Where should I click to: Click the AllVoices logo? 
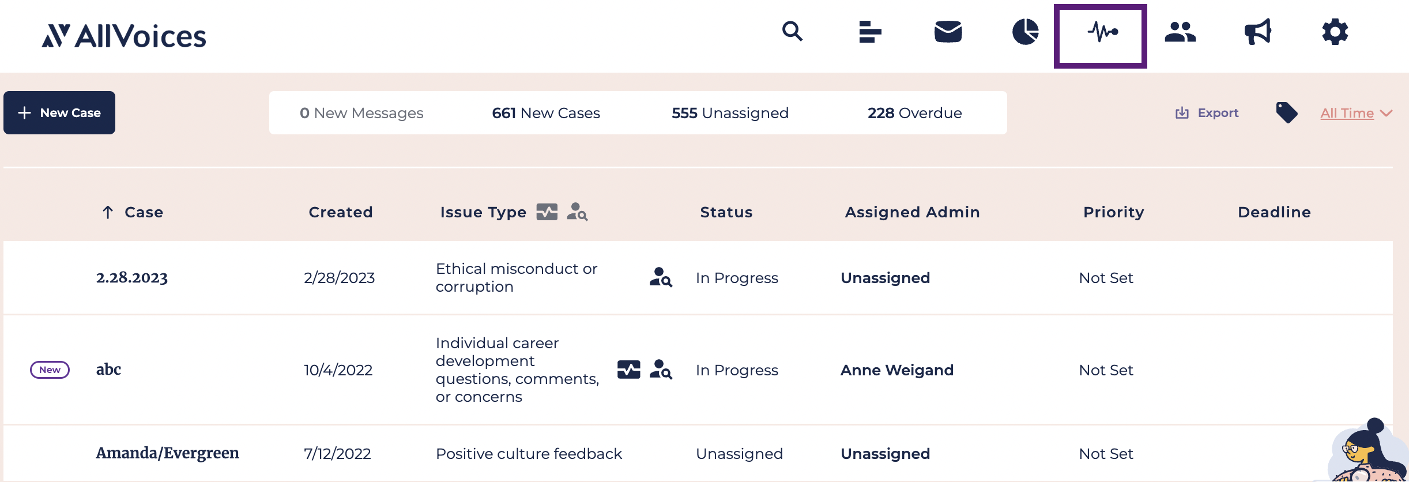124,36
